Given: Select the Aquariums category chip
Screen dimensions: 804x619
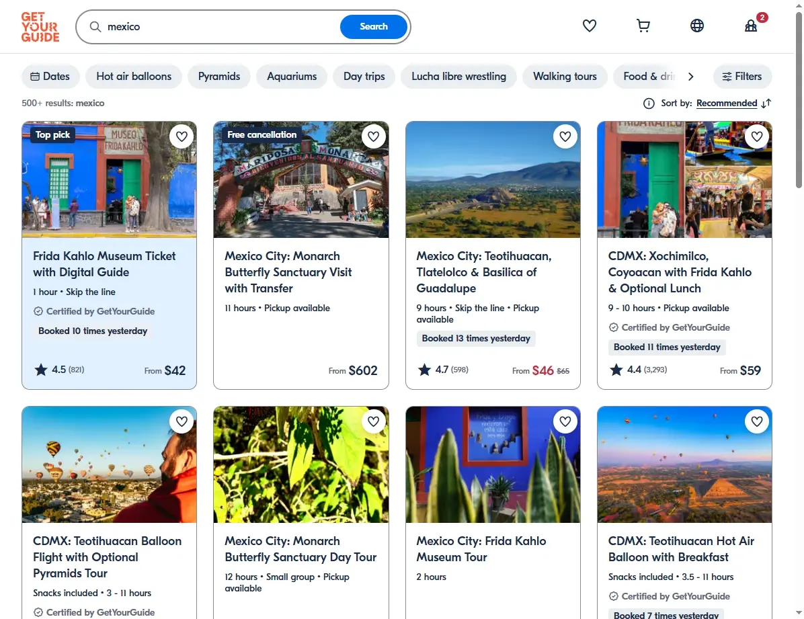Looking at the screenshot, I should coord(292,77).
